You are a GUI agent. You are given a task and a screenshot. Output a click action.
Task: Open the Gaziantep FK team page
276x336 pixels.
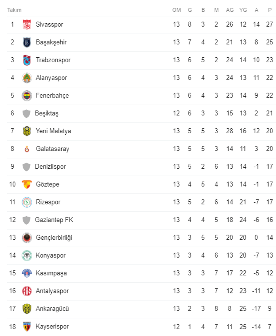(54, 220)
